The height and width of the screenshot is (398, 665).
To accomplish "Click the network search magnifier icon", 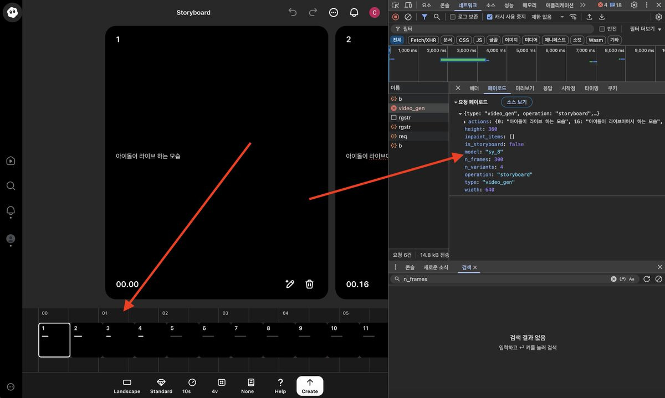I will (437, 17).
